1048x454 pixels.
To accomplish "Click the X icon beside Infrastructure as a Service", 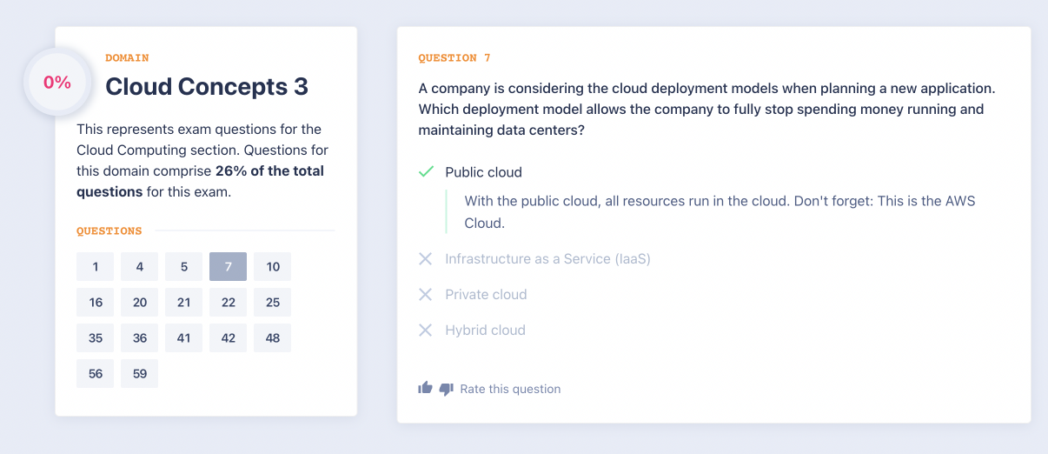I will point(425,259).
